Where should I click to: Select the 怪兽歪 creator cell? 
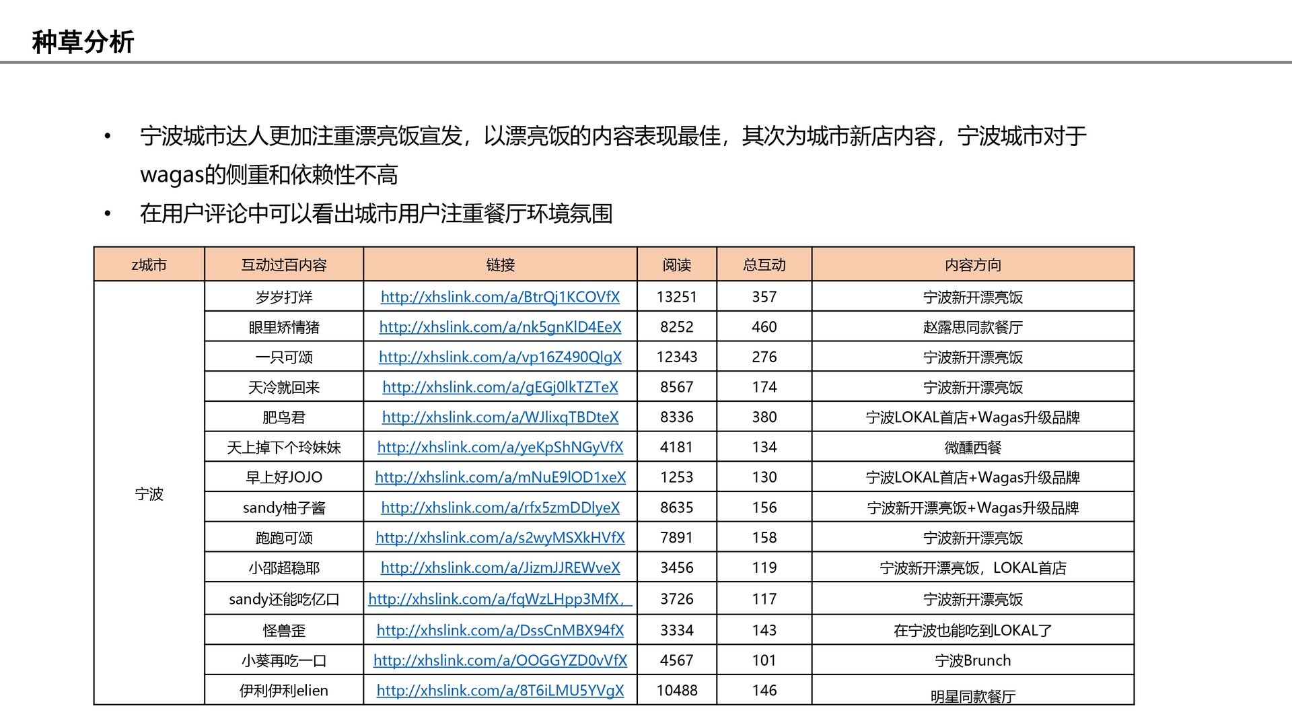click(x=284, y=631)
